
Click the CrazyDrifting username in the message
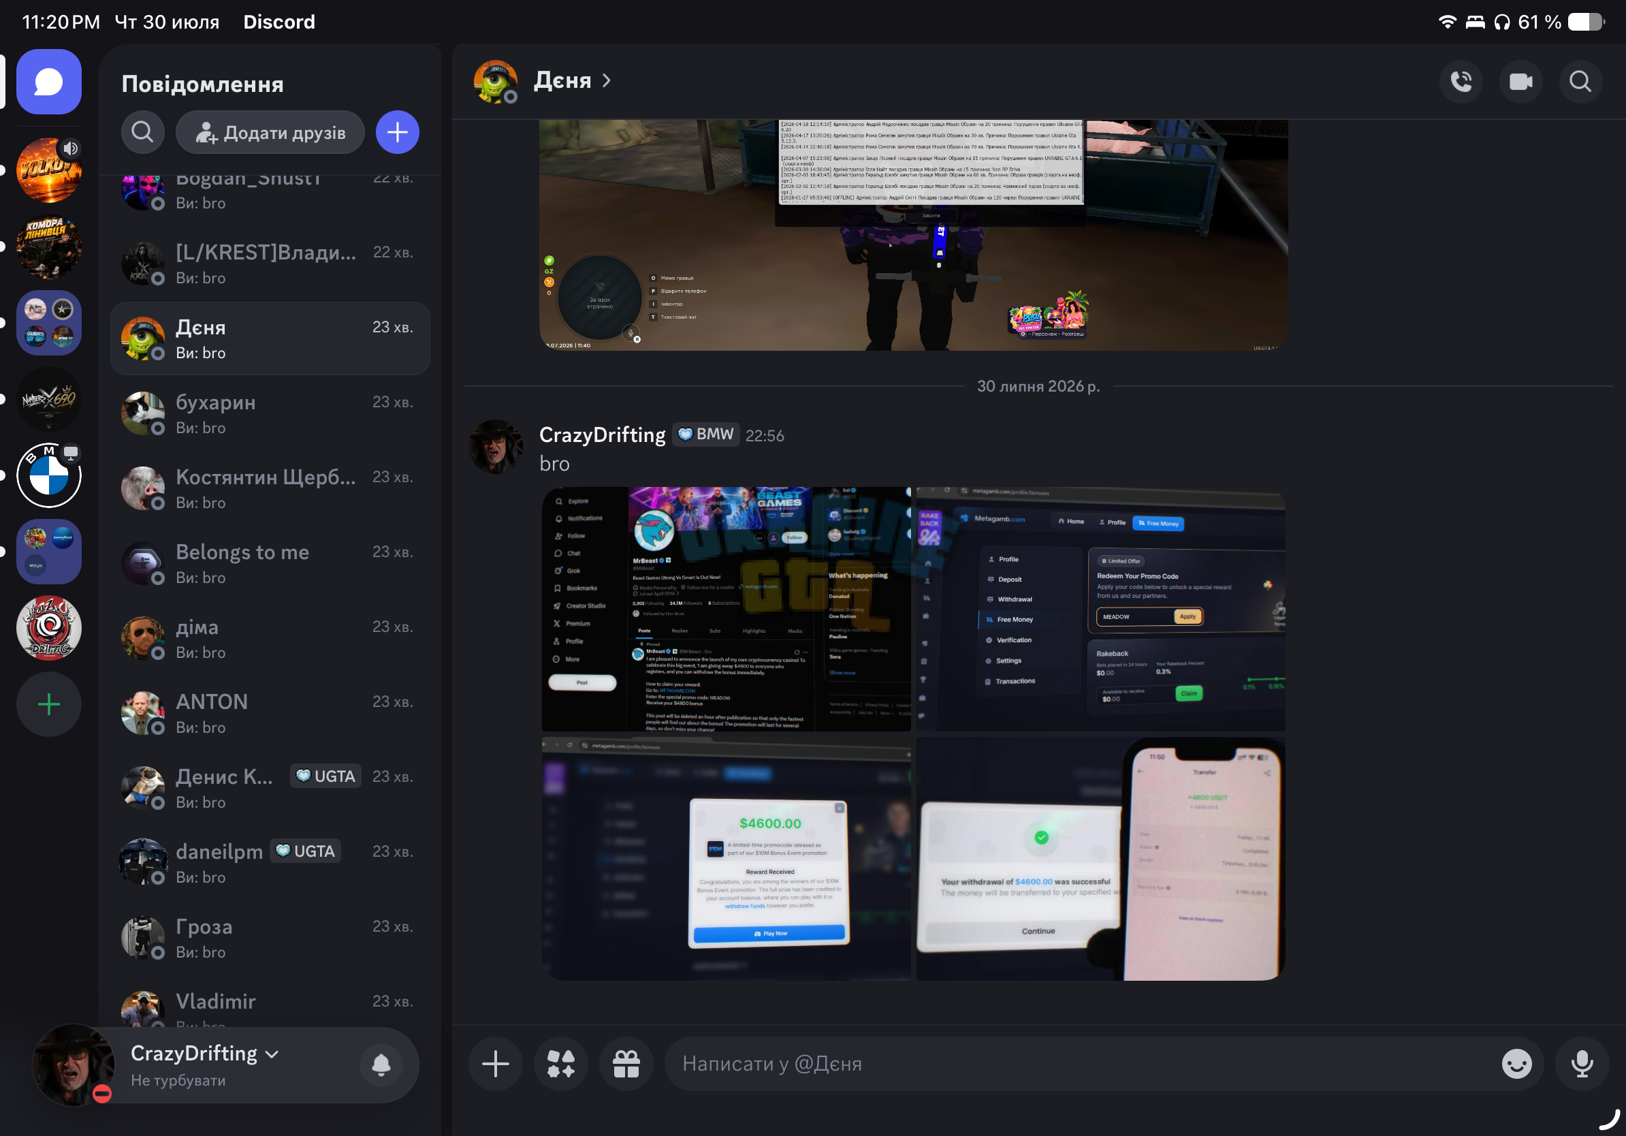coord(602,435)
